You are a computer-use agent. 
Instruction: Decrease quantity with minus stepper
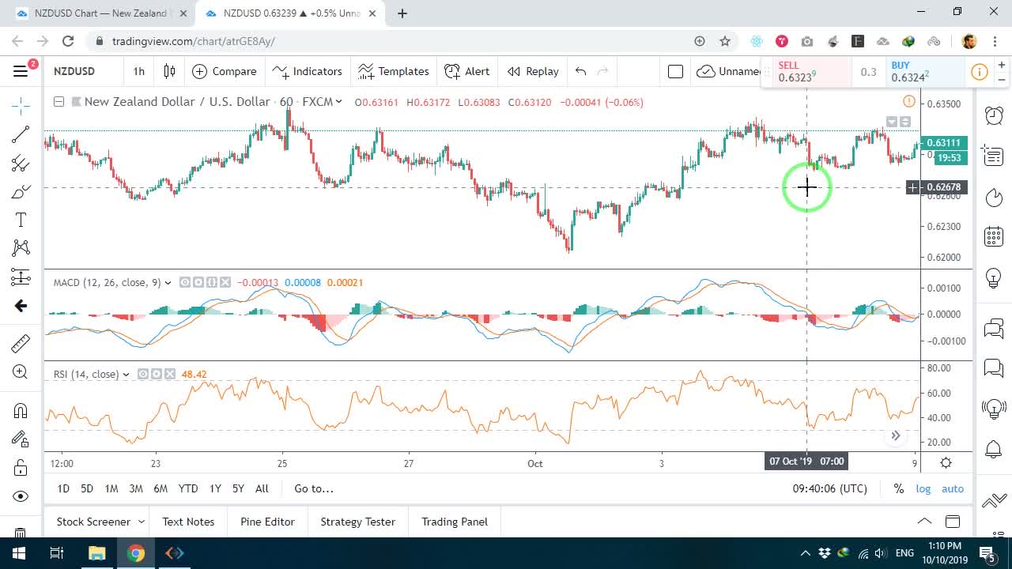coord(1002,79)
